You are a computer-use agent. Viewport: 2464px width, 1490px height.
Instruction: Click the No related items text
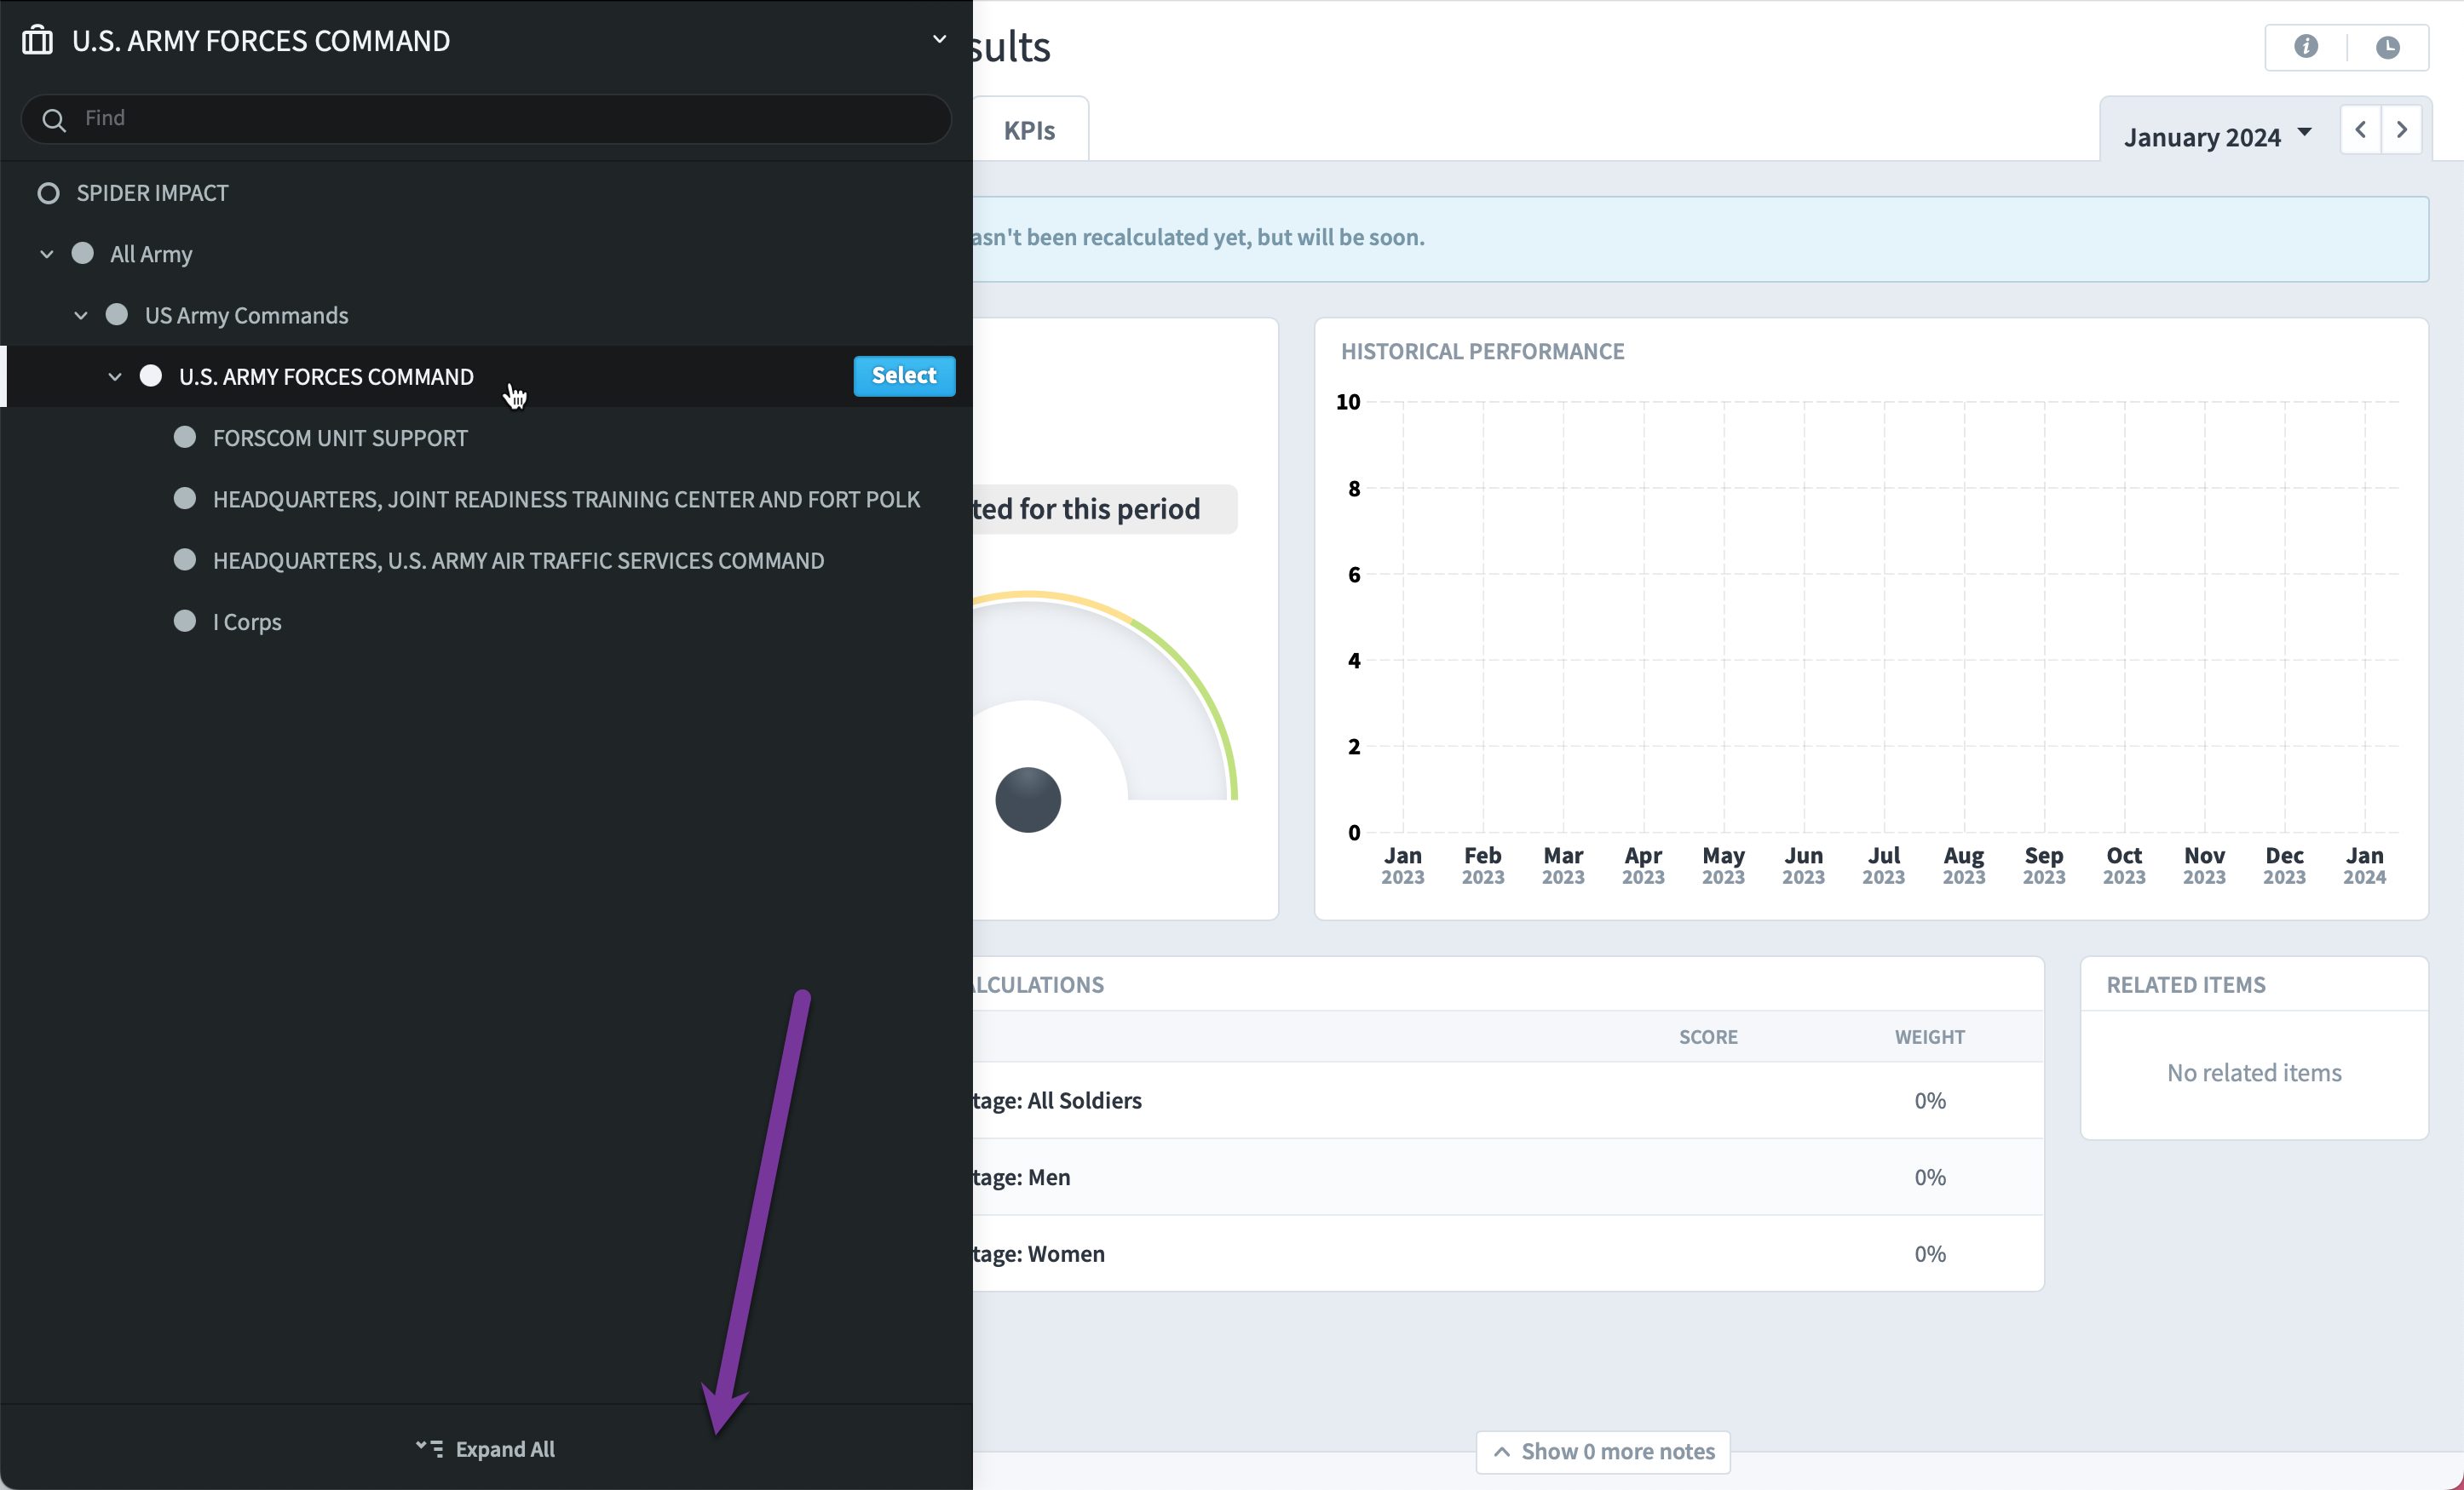pyautogui.click(x=2254, y=1074)
